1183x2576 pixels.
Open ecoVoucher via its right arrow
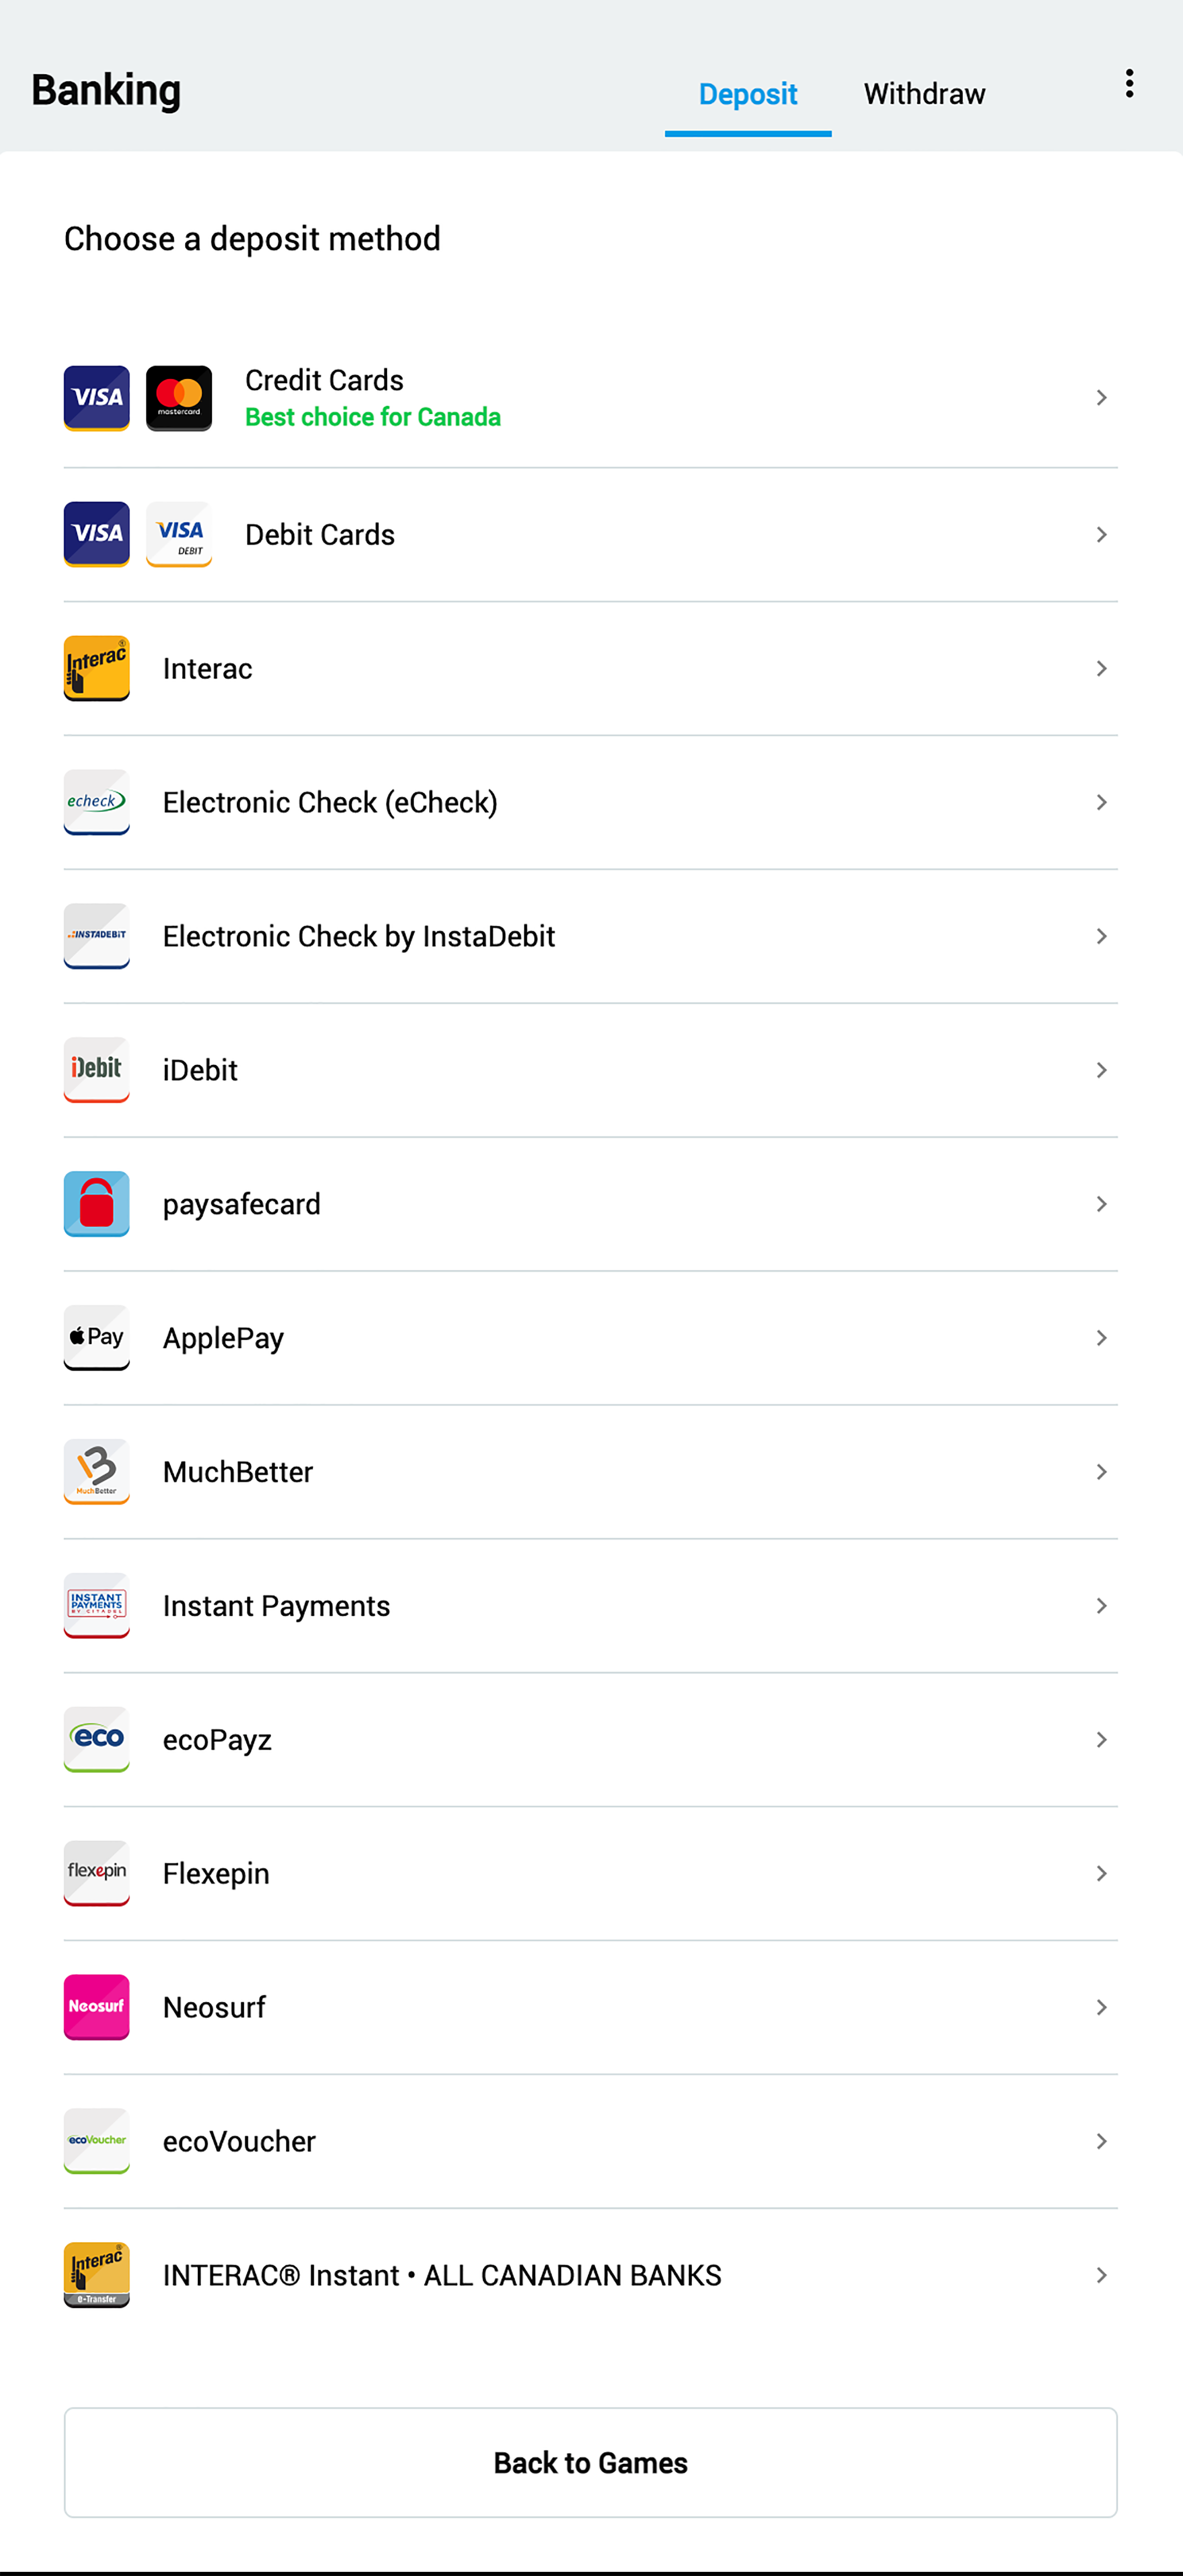pyautogui.click(x=1101, y=2141)
